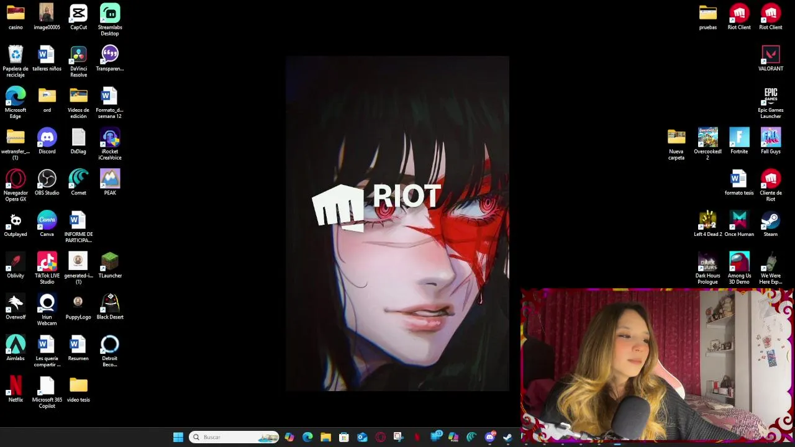Image resolution: width=795 pixels, height=447 pixels.
Task: Launch Iriun Webcam shortcut
Action: tap(47, 309)
